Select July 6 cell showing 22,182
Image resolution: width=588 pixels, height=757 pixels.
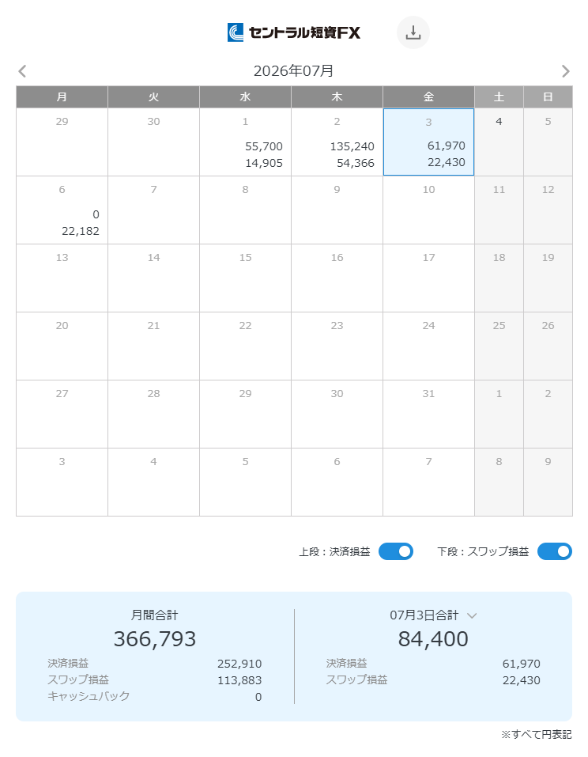pos(62,210)
